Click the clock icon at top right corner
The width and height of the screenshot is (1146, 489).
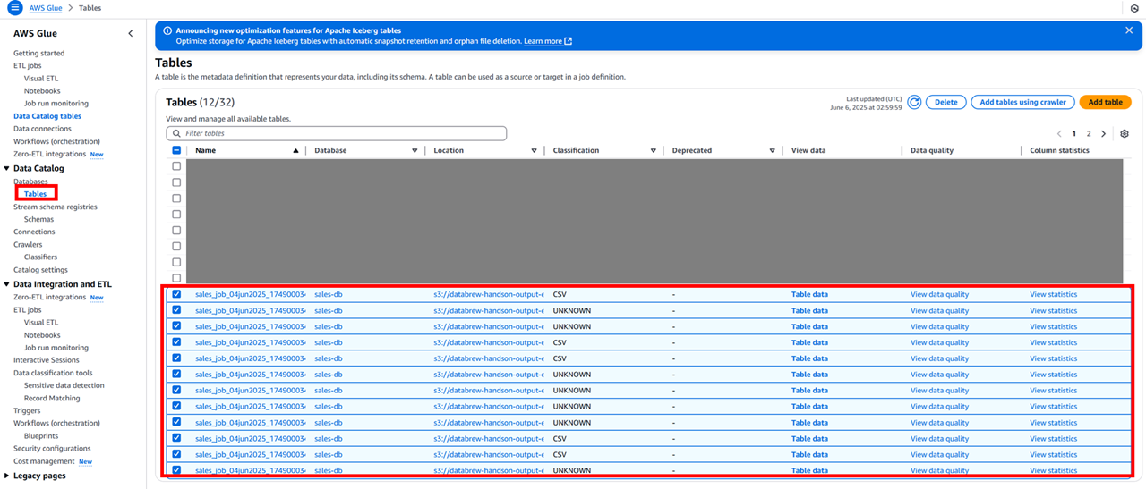1134,8
